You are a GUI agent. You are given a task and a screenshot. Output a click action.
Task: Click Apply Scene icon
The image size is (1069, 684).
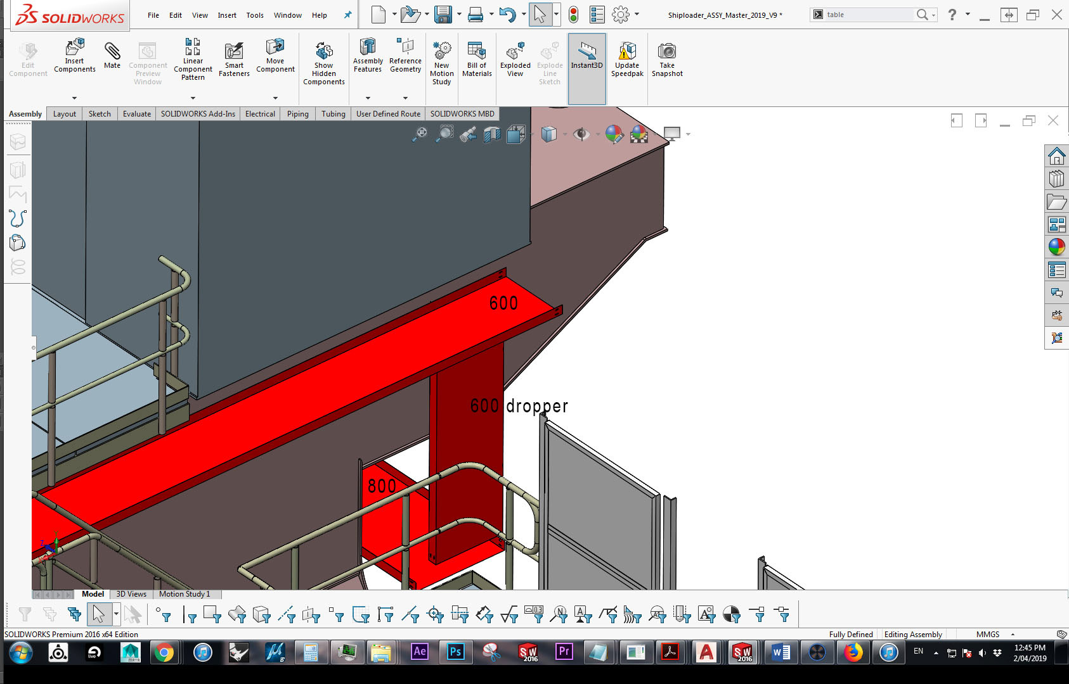[x=639, y=134]
